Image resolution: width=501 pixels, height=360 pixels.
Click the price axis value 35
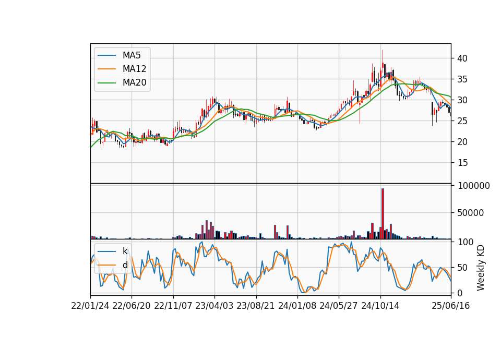[462, 79]
